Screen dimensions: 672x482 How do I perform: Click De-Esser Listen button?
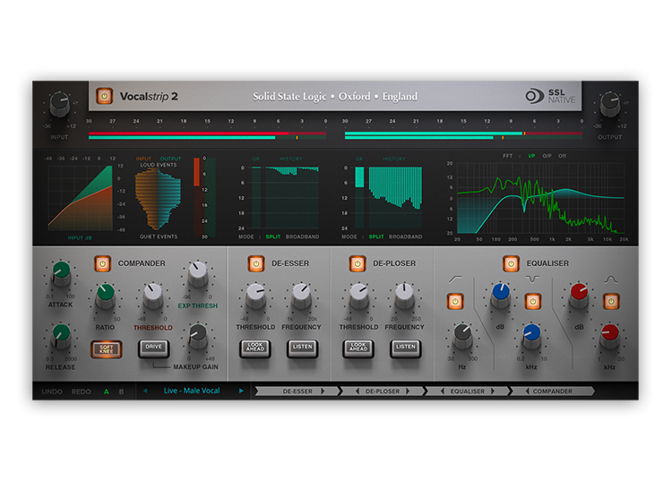pyautogui.click(x=302, y=348)
